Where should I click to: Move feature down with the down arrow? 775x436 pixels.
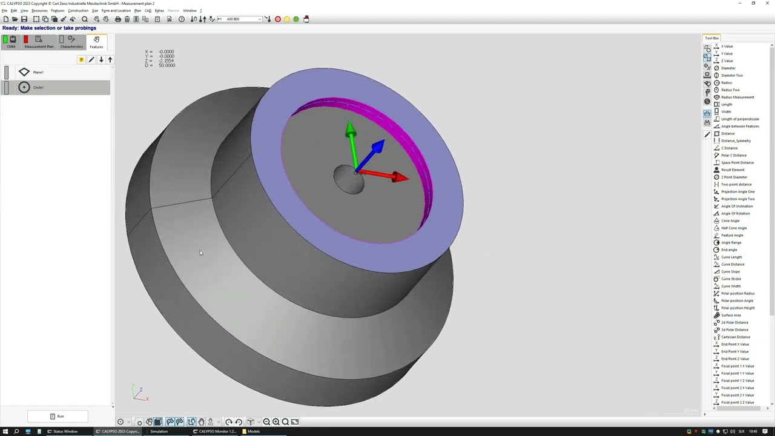101,59
